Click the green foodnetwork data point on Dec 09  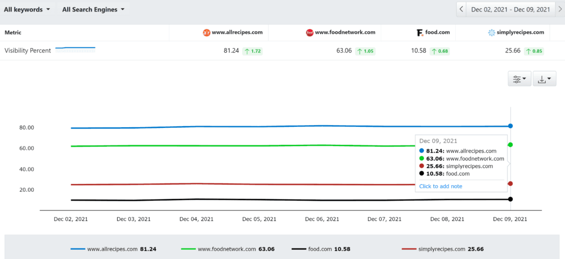click(510, 144)
